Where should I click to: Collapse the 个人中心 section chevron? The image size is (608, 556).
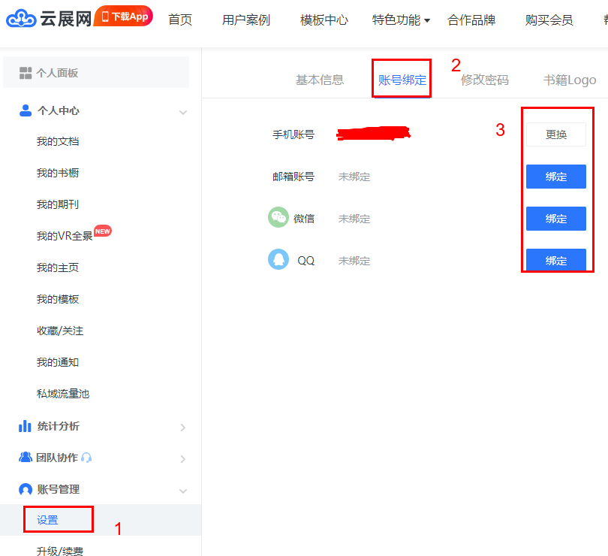[182, 112]
